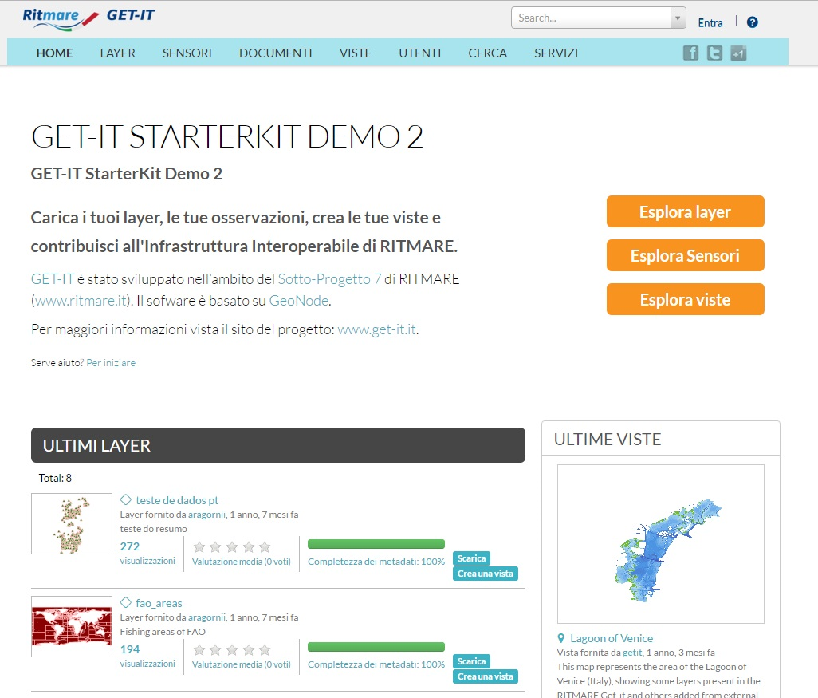Open the UTENTI menu

coord(419,53)
